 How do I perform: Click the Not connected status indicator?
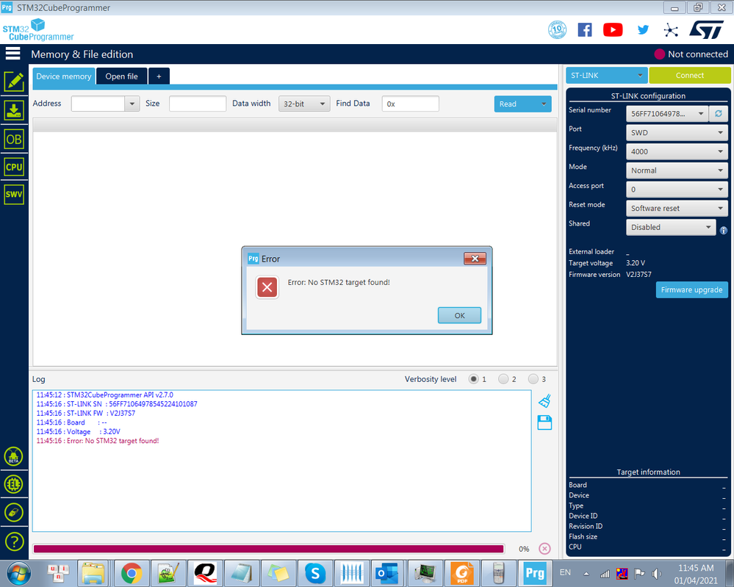pos(691,54)
